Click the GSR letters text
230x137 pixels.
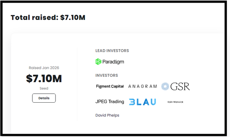click(180, 87)
